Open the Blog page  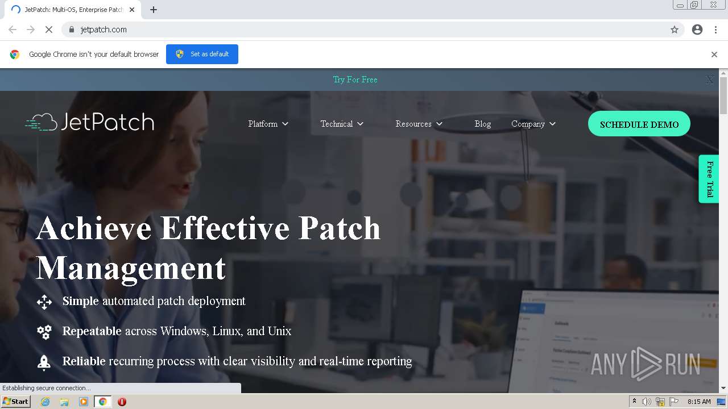pos(483,124)
